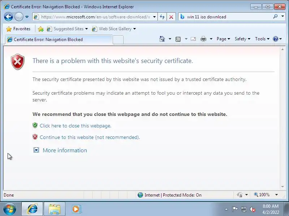
Task: Click the muted volume tray icon
Action: [x=253, y=209]
